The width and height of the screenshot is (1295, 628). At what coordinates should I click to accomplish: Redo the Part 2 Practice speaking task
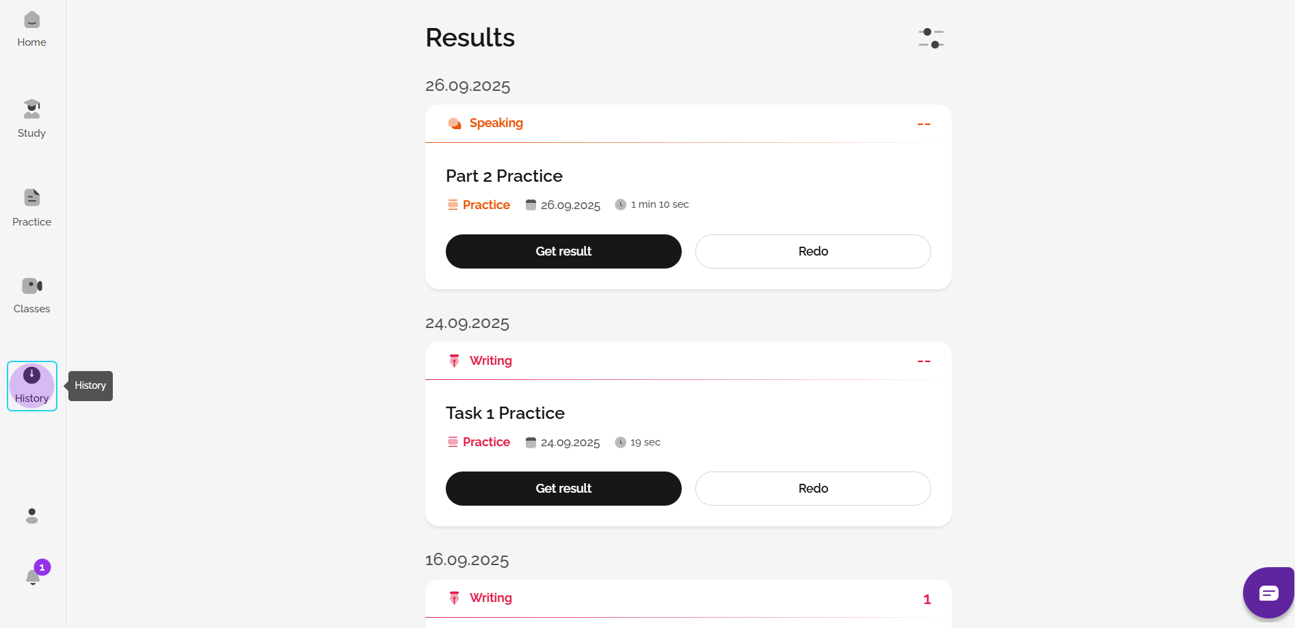pos(813,251)
